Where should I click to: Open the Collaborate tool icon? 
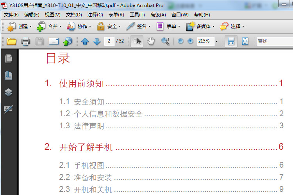71,27
